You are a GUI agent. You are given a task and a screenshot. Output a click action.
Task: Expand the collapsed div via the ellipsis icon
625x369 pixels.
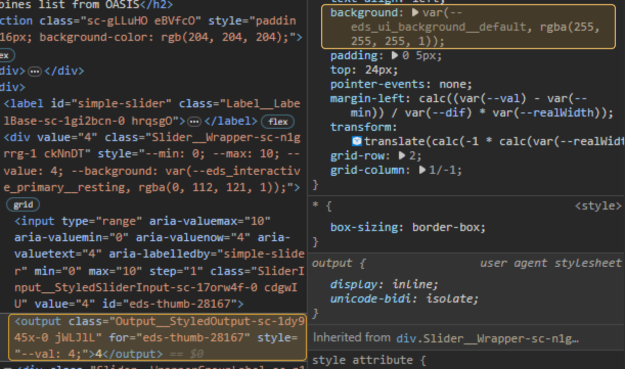tap(33, 71)
